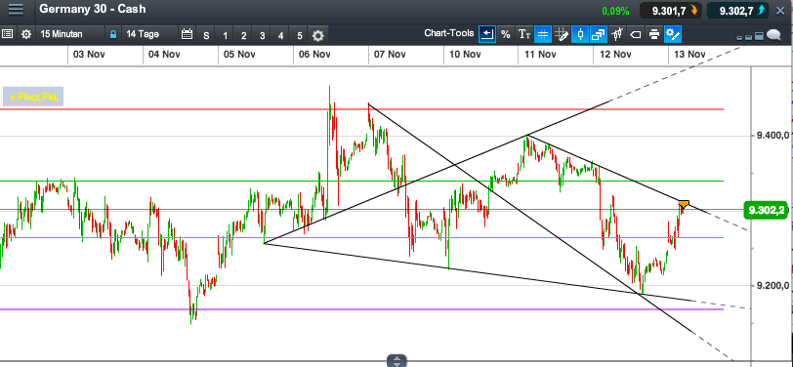Toggle the candlestick chart type

580,34
